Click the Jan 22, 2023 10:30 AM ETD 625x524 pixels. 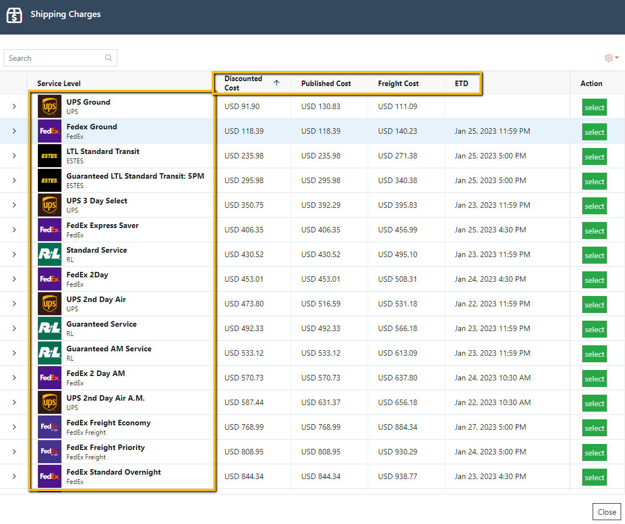[x=493, y=402]
